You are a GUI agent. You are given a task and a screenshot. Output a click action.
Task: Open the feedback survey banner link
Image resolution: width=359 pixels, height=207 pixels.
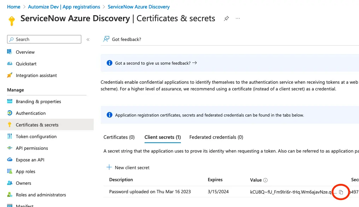coord(155,63)
